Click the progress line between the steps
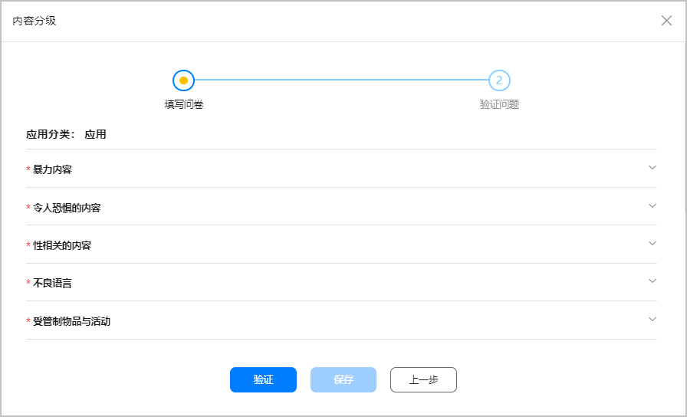This screenshot has height=417, width=687. coord(341,80)
